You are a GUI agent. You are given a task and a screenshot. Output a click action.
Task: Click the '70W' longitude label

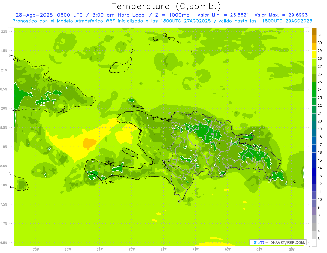[x=228, y=249]
